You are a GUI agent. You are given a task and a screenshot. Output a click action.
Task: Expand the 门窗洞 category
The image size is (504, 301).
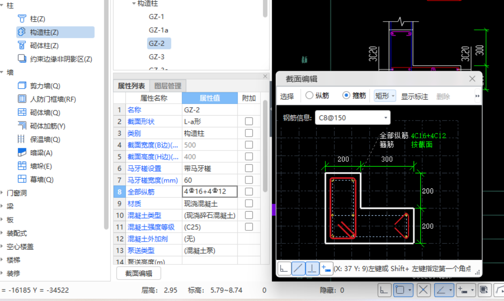point(2,193)
